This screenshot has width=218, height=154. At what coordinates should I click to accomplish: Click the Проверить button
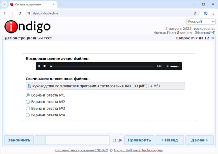click(139, 140)
